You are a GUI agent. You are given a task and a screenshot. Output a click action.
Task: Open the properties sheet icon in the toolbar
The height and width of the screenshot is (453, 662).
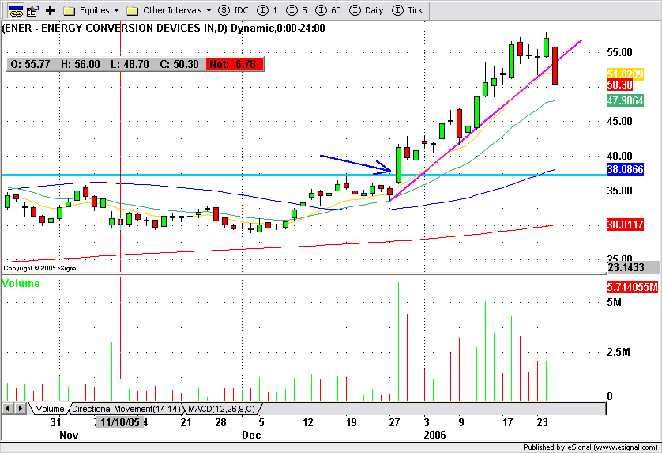click(x=33, y=10)
